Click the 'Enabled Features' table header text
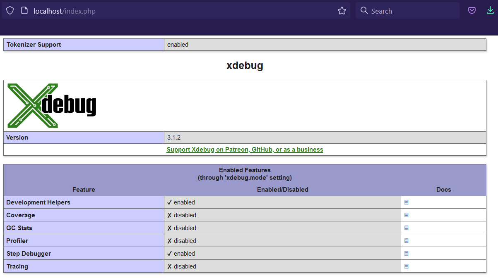498x278 pixels. (245, 170)
